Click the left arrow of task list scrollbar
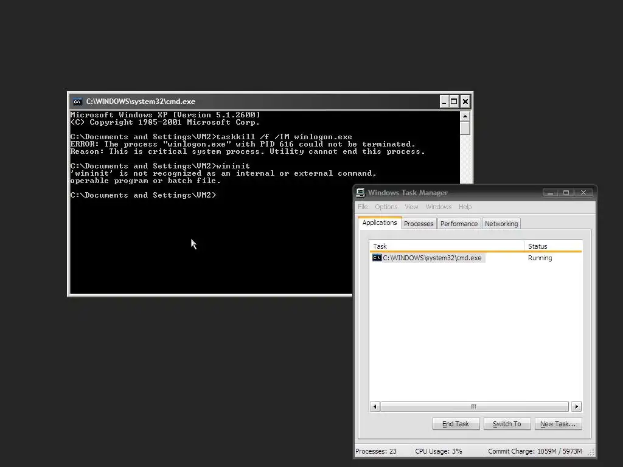 click(x=375, y=407)
